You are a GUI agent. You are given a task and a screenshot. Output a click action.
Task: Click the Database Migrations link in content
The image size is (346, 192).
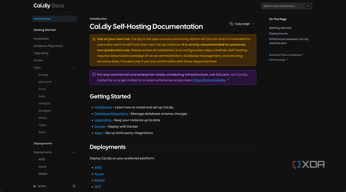pos(111,114)
